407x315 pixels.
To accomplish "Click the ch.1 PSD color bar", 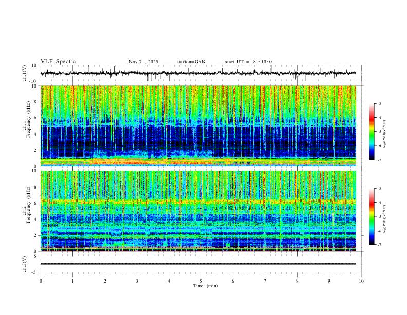I will (x=372, y=132).
